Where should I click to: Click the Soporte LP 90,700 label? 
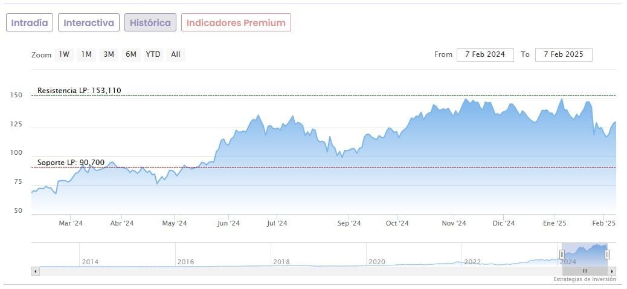pos(71,163)
